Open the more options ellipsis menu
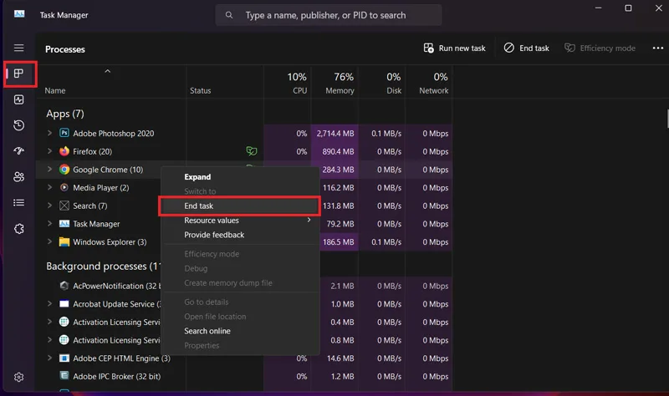Viewport: 669px width, 396px height. (x=657, y=48)
